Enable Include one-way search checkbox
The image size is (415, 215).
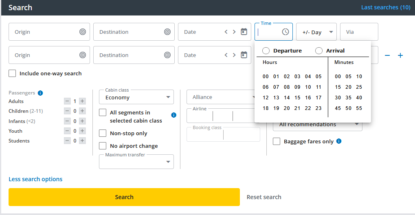pyautogui.click(x=13, y=73)
